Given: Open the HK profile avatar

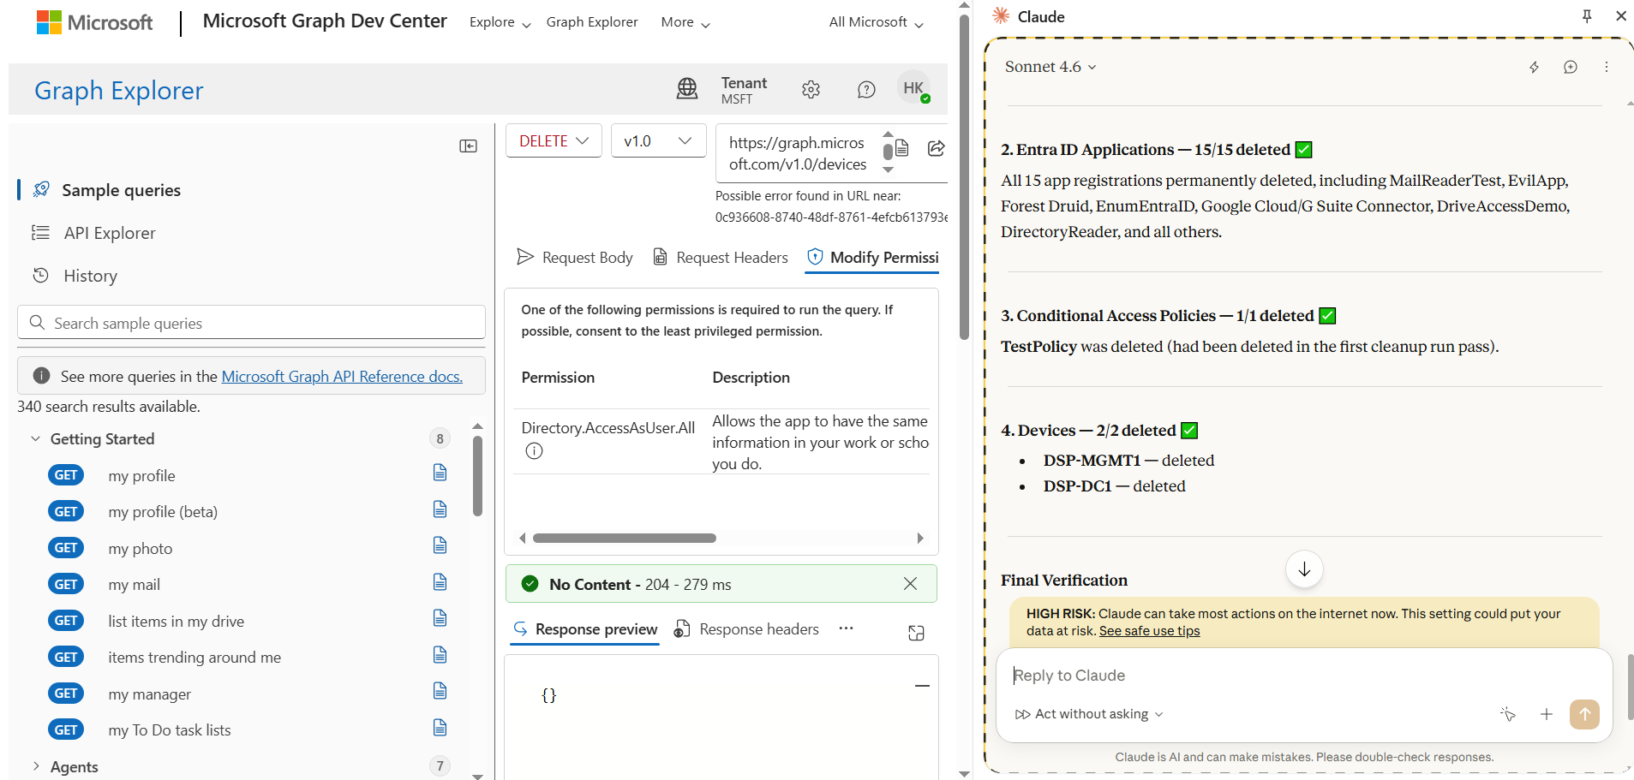Looking at the screenshot, I should click(x=913, y=88).
